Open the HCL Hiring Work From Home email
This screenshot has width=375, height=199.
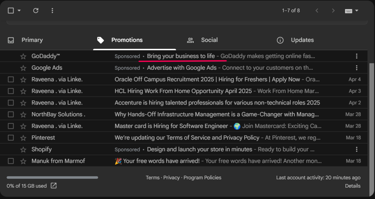pos(183,91)
